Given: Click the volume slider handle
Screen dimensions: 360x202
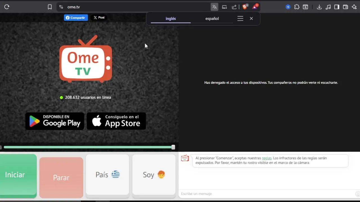Looking at the screenshot, I should [173, 147].
